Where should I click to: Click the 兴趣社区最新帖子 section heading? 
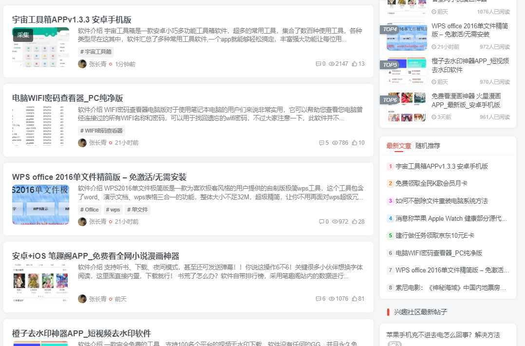coord(421,312)
